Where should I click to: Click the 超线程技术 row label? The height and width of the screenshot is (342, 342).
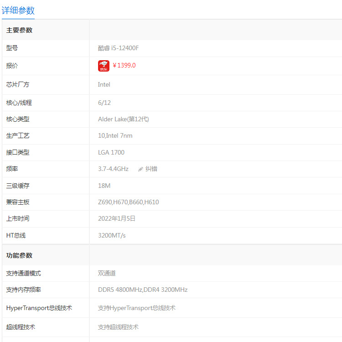coord(21,327)
